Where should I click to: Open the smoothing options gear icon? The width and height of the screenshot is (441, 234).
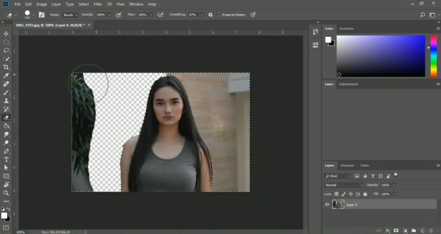coord(210,15)
